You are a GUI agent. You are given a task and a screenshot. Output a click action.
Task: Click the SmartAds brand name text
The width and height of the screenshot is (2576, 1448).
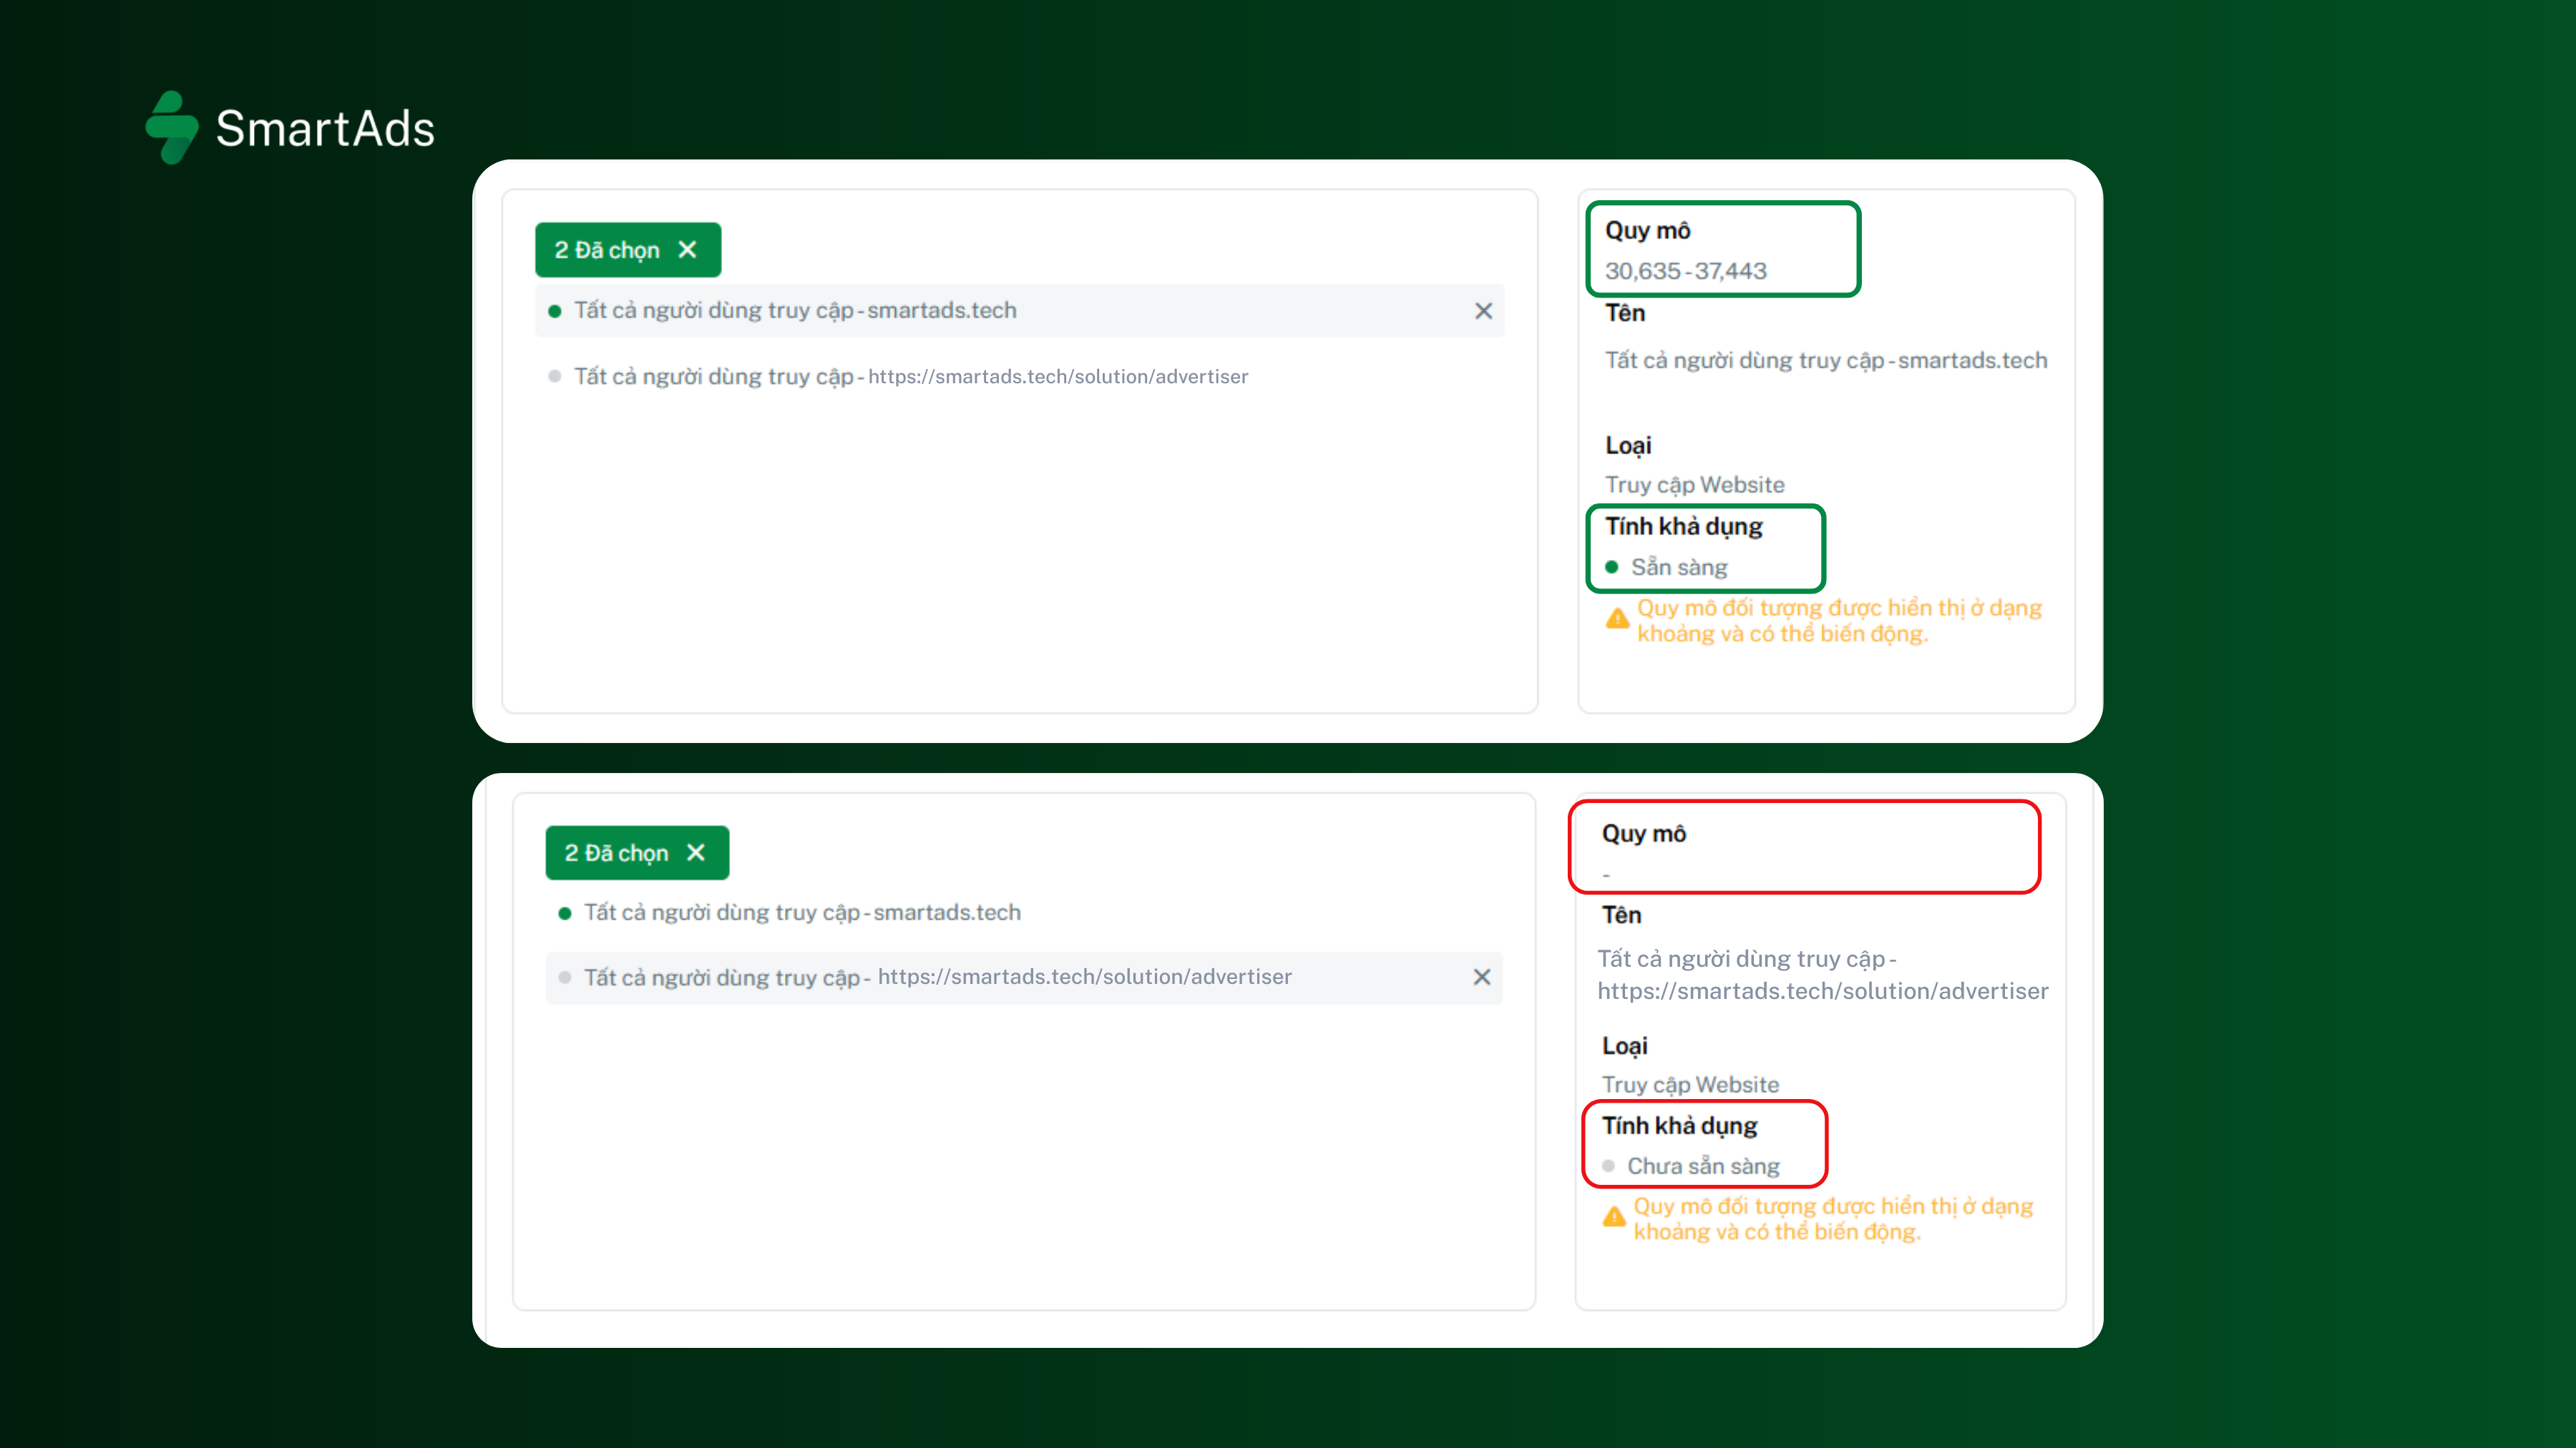[325, 129]
